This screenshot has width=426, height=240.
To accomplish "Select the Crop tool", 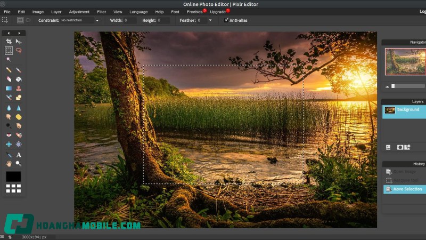I will [x=9, y=41].
